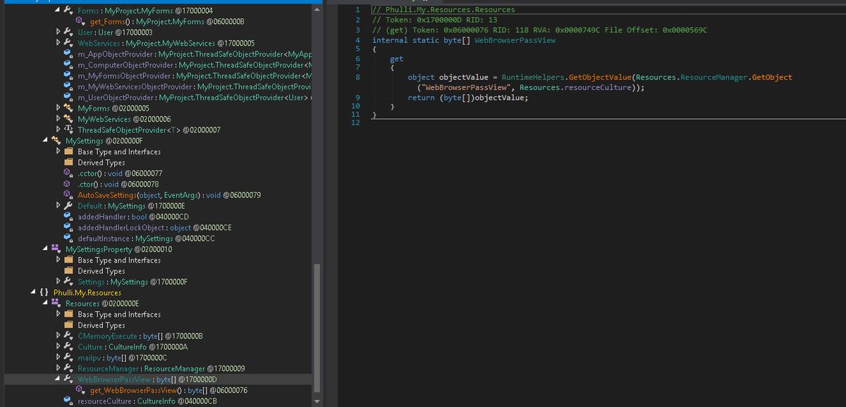
Task: Expand the ThreadSafeObjectProvider<T> class node
Action: pyautogui.click(x=58, y=130)
